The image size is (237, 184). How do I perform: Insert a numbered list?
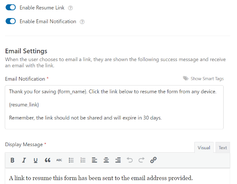[x=83, y=160]
